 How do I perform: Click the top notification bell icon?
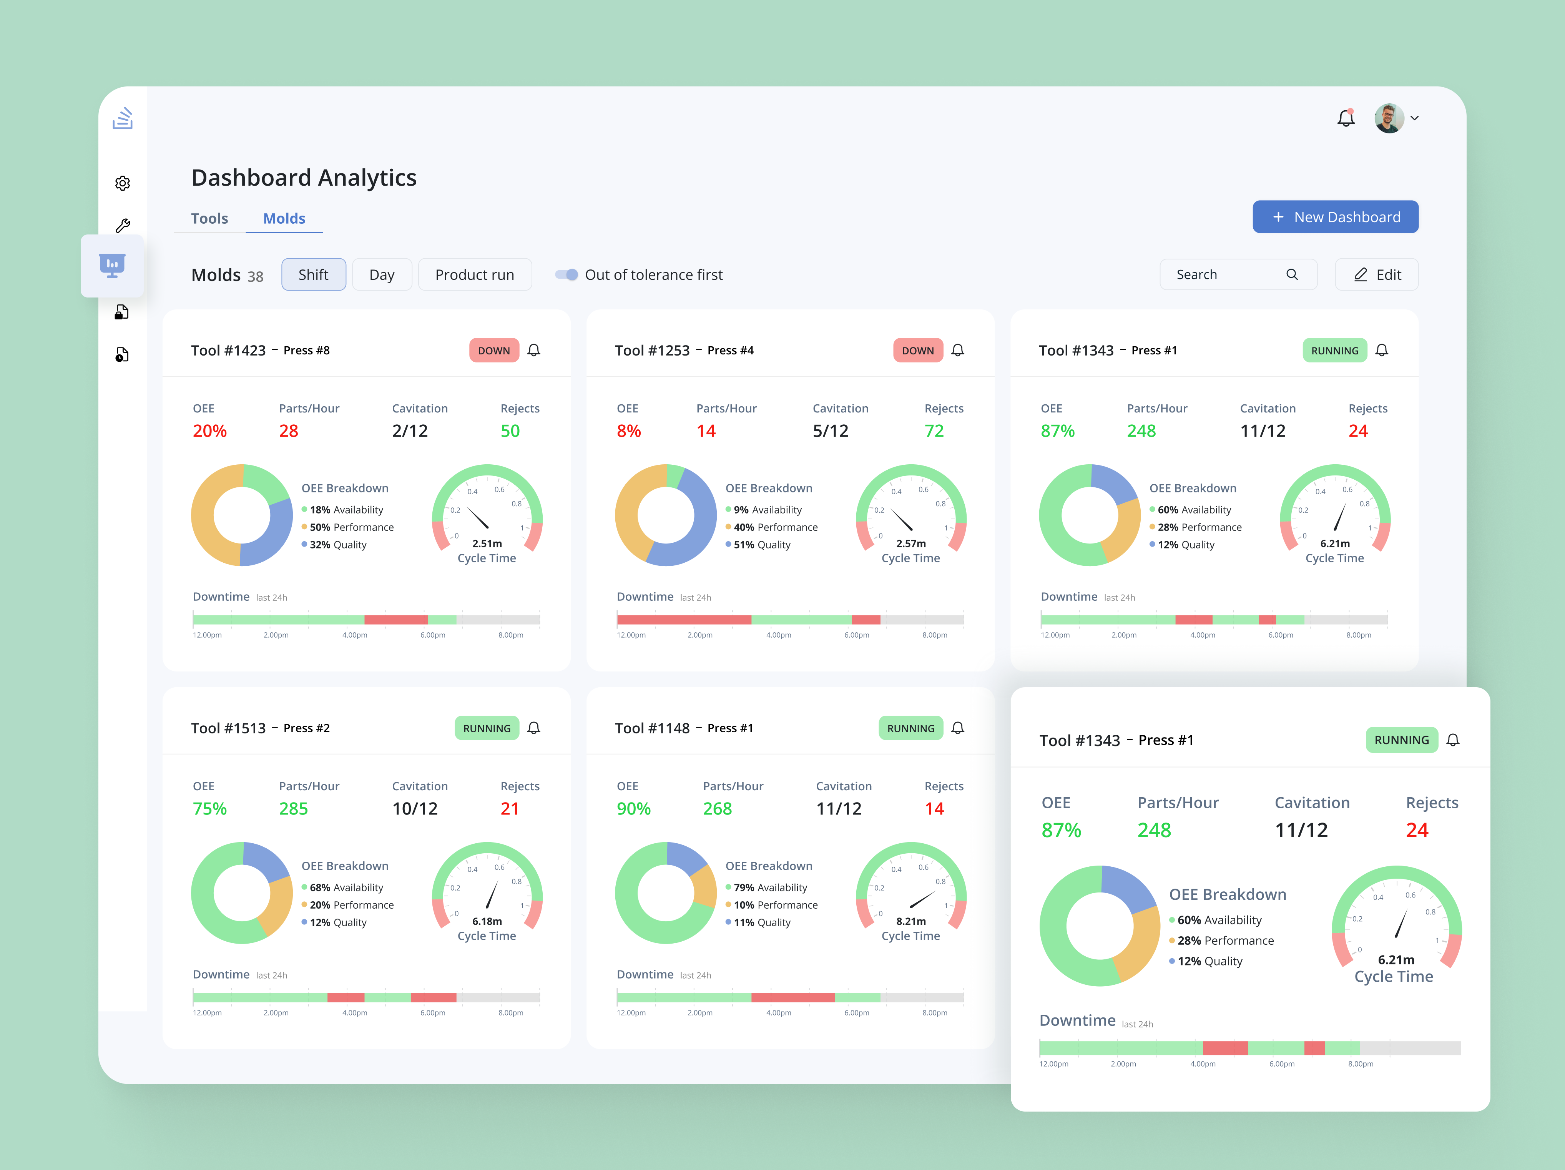[1346, 118]
